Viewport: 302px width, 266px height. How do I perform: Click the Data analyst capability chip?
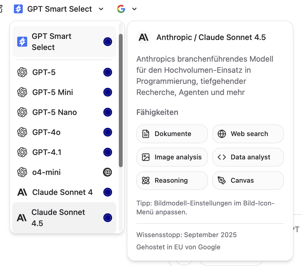[248, 157]
